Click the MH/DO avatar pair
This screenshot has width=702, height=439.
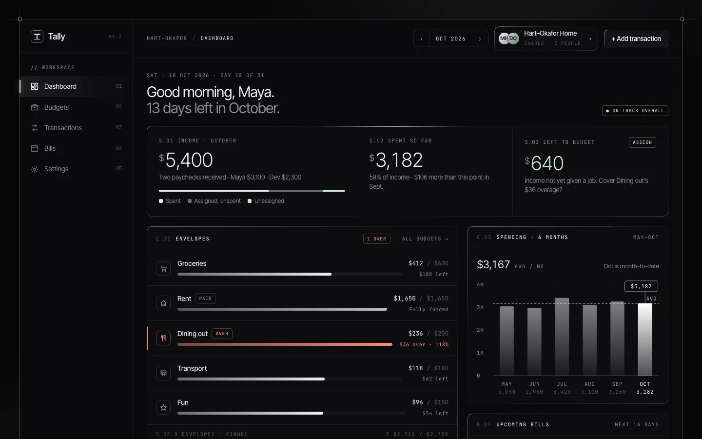pyautogui.click(x=509, y=38)
